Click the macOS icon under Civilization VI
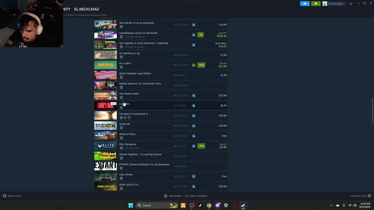 [x=125, y=118]
